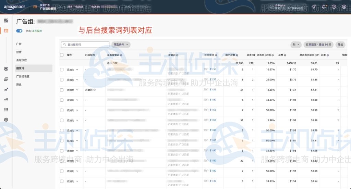Open help question mark icon
Image resolution: width=351 pixels, height=189 pixels.
334,7
